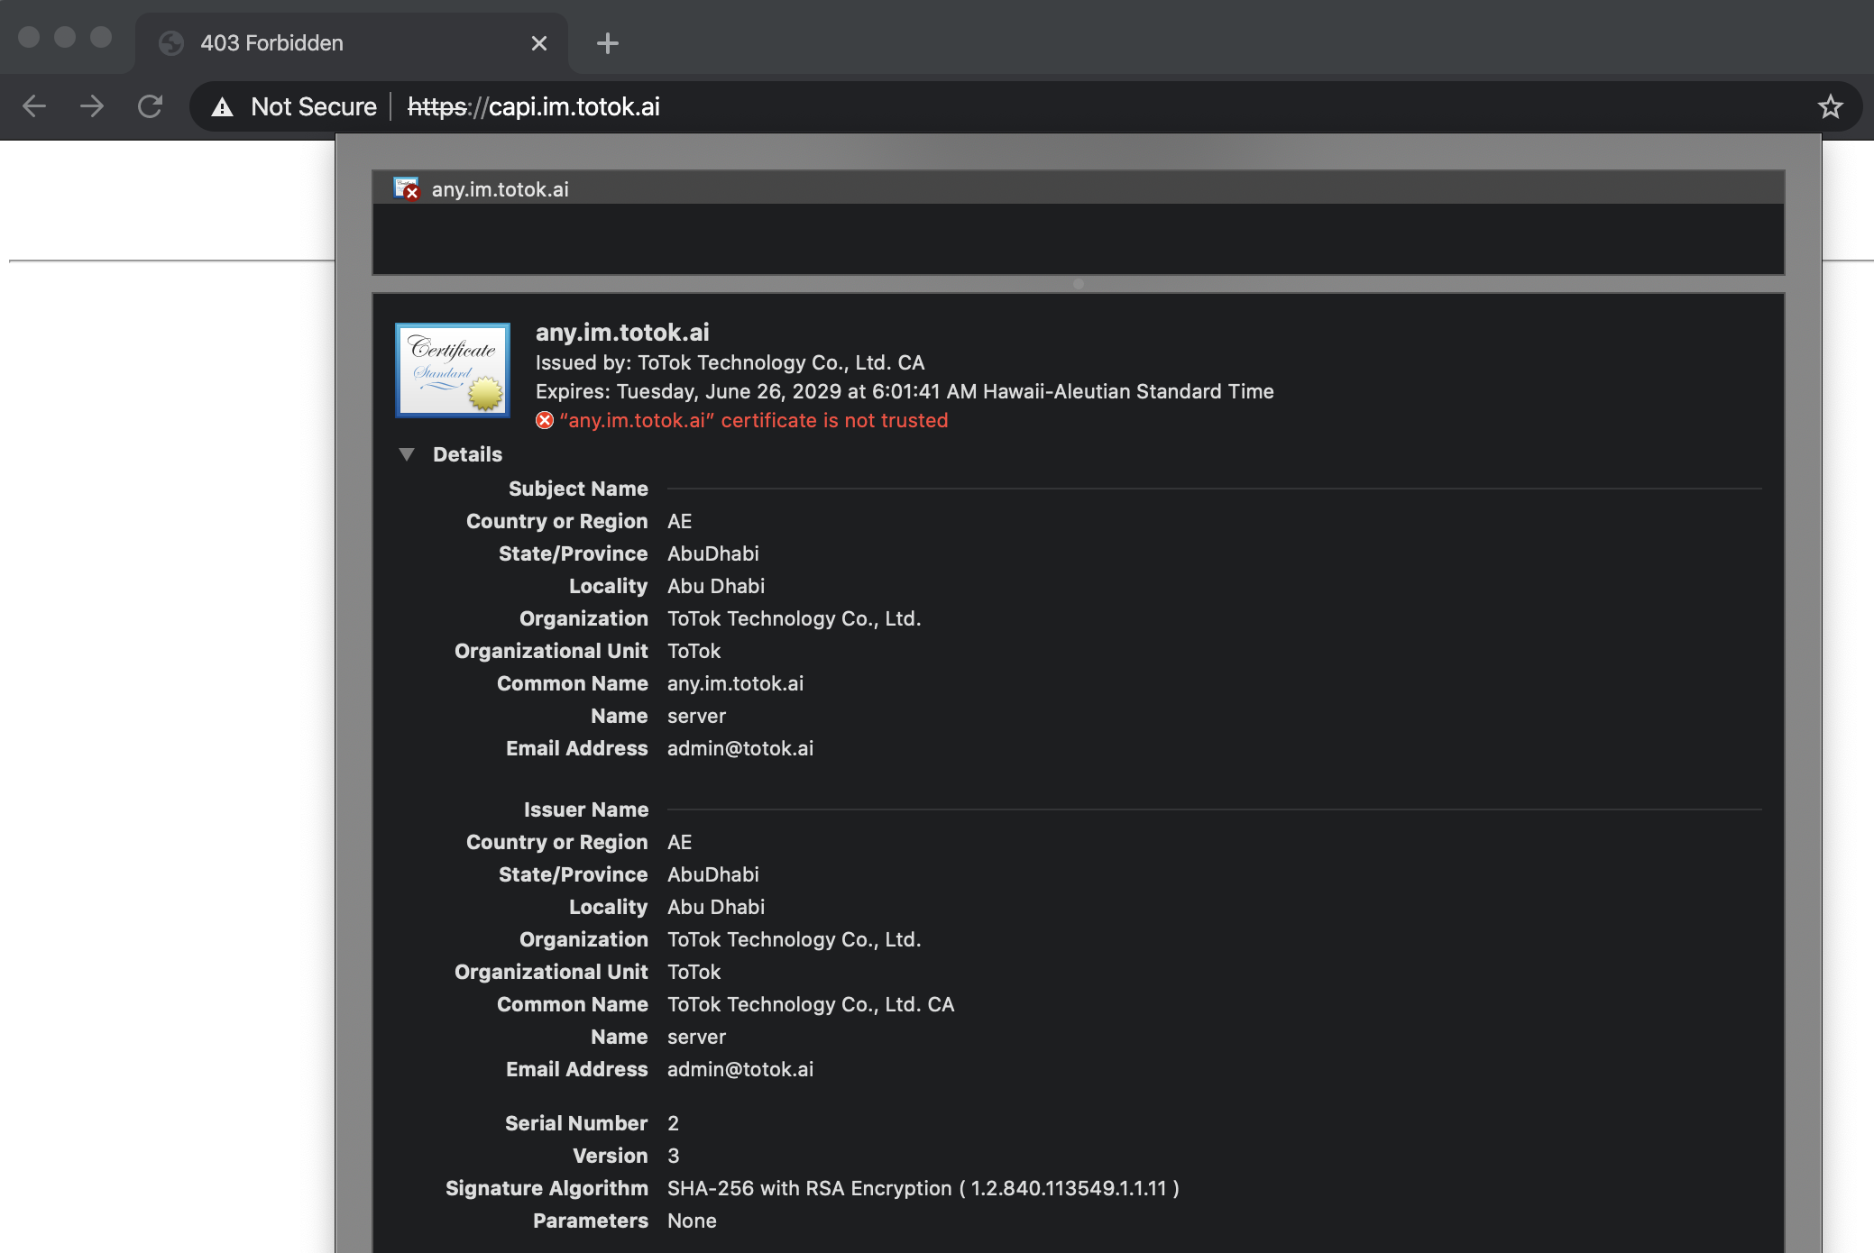
Task: Click Parameters value None
Action: [692, 1221]
